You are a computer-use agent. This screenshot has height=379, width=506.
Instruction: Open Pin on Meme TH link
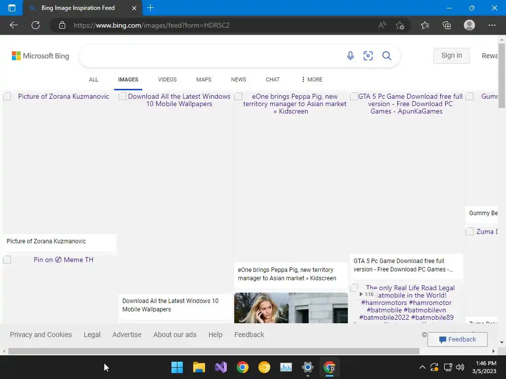click(64, 260)
